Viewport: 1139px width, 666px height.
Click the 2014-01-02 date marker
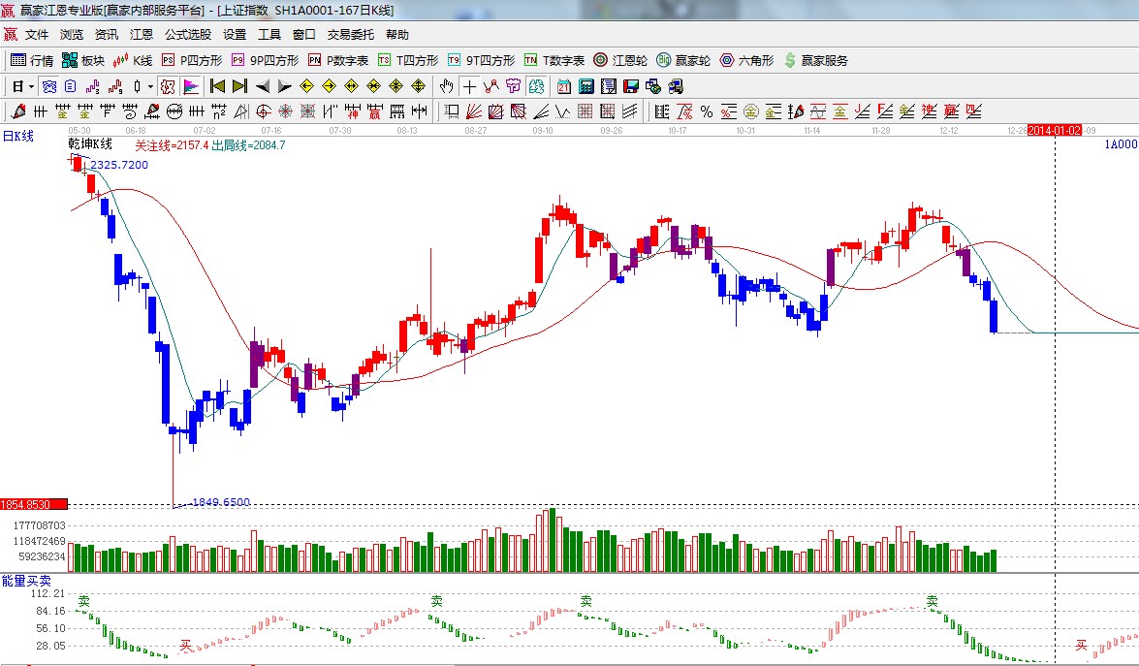tap(1054, 130)
